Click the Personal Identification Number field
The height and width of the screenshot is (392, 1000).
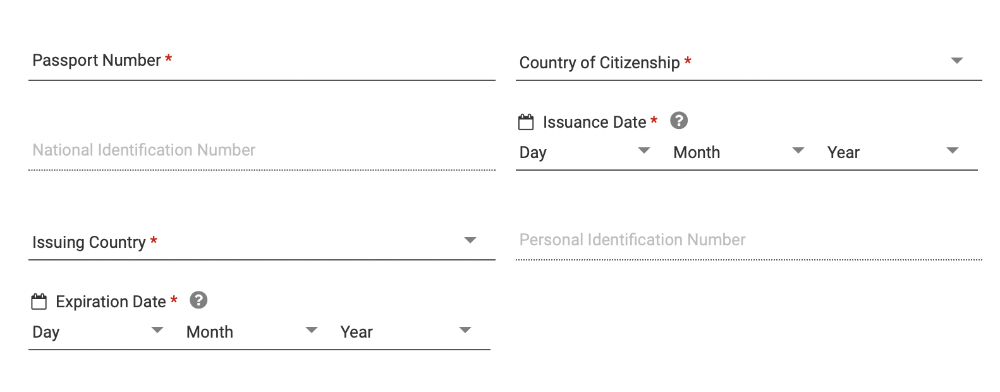(749, 241)
